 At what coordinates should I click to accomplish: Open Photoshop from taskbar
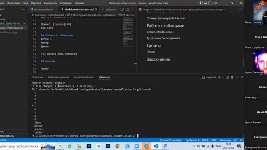click(108, 146)
